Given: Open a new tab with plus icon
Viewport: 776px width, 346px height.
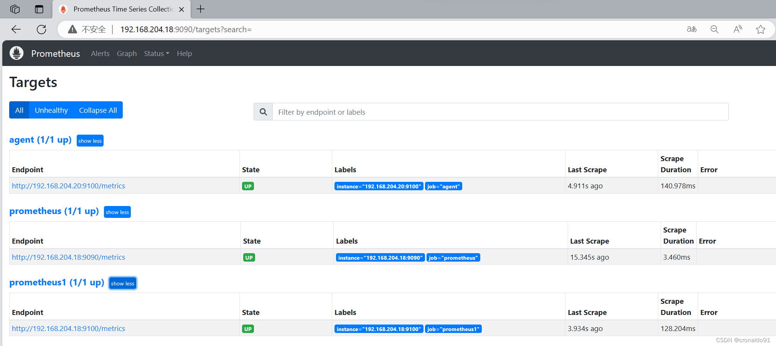Looking at the screenshot, I should coord(201,9).
